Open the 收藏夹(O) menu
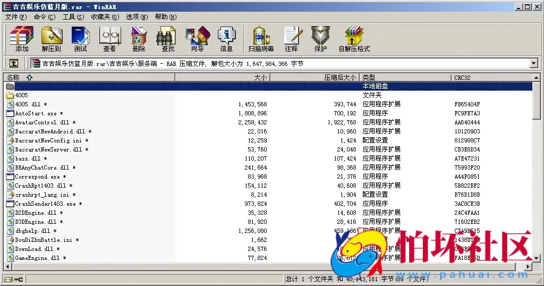This screenshot has height=286, width=544. click(x=105, y=16)
